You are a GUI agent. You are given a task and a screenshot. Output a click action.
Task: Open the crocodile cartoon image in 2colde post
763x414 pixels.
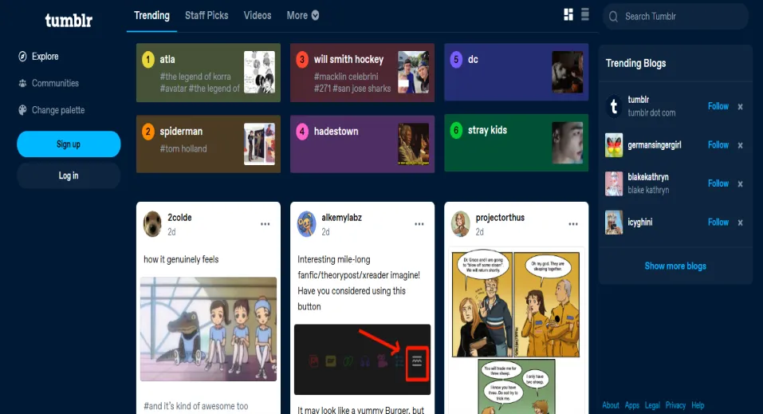pos(208,329)
